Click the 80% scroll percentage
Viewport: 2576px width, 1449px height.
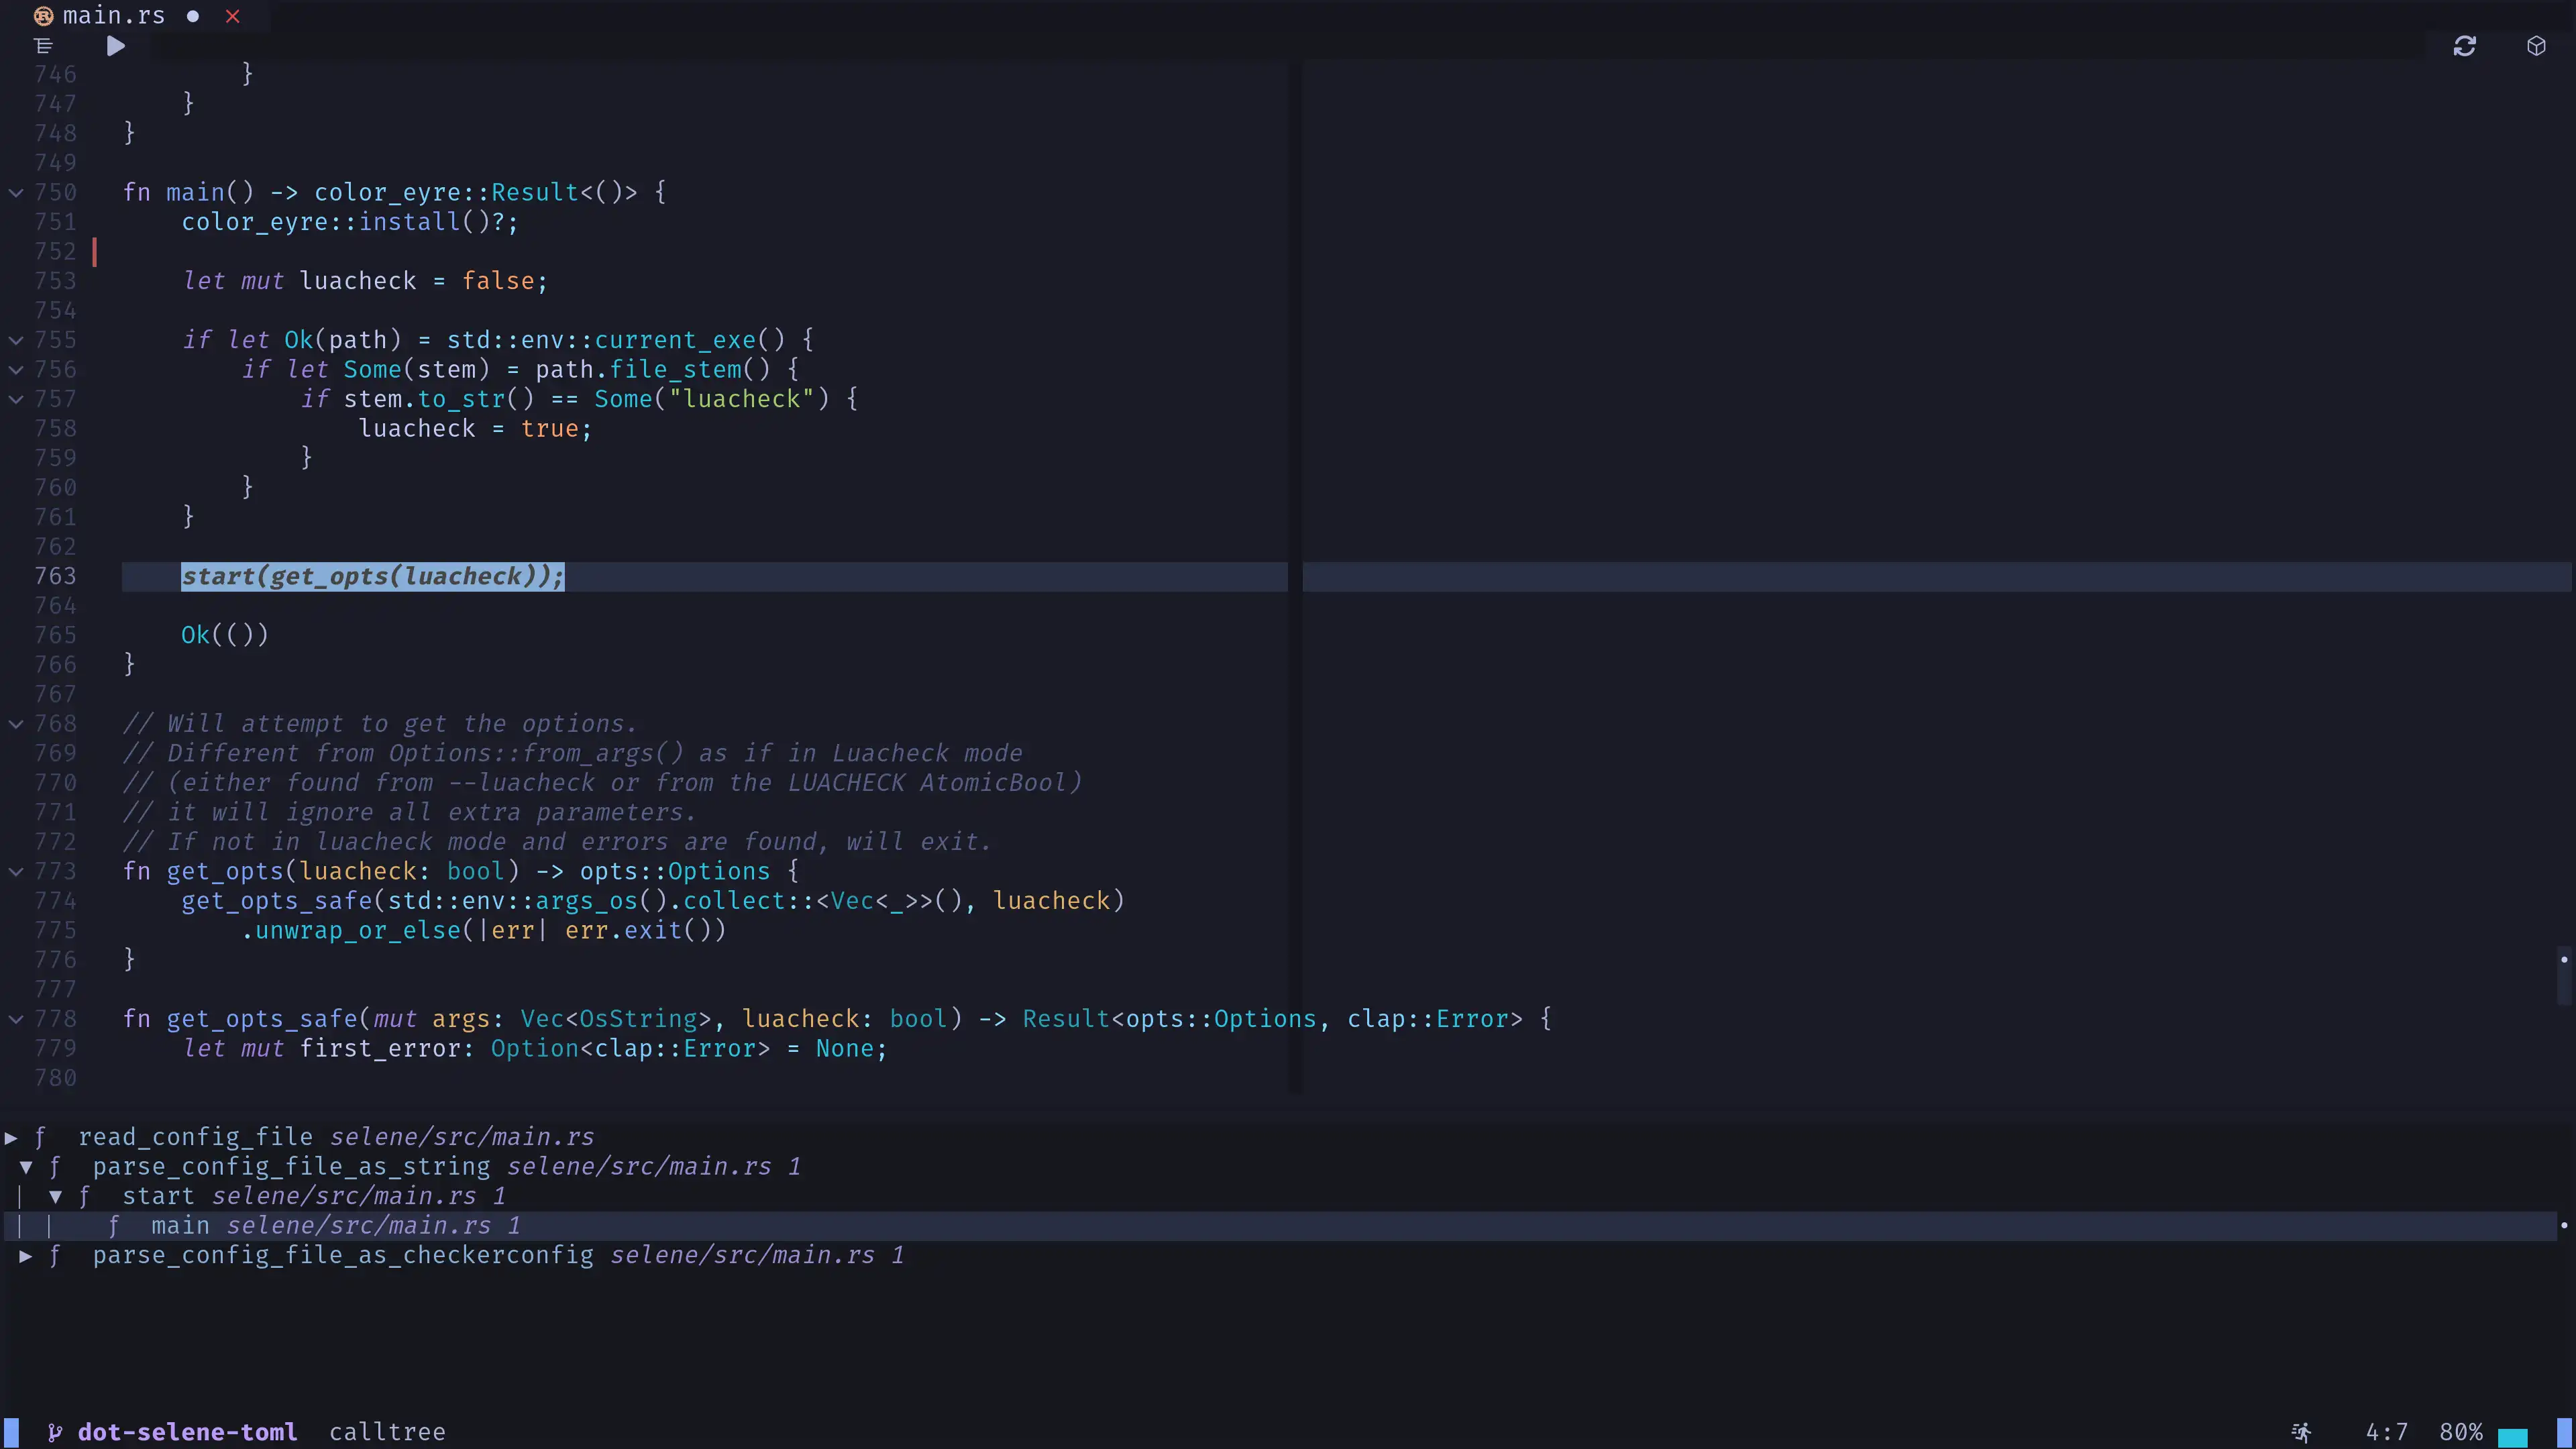point(2461,1432)
